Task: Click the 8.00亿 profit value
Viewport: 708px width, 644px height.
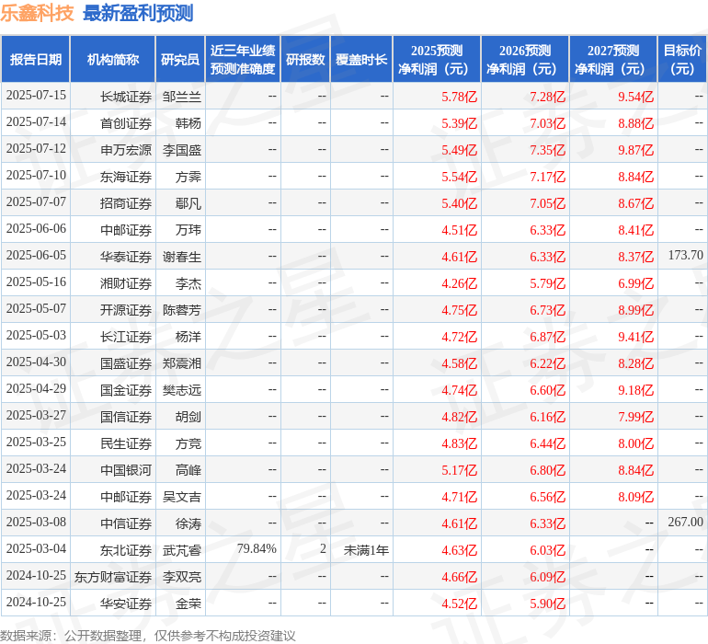Action: pyautogui.click(x=635, y=443)
